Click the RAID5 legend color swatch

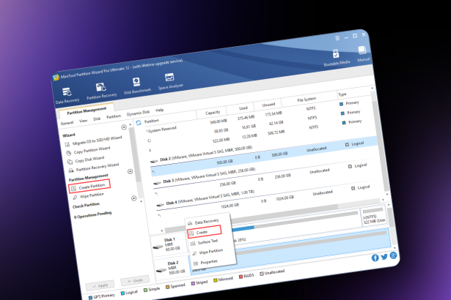(241, 277)
